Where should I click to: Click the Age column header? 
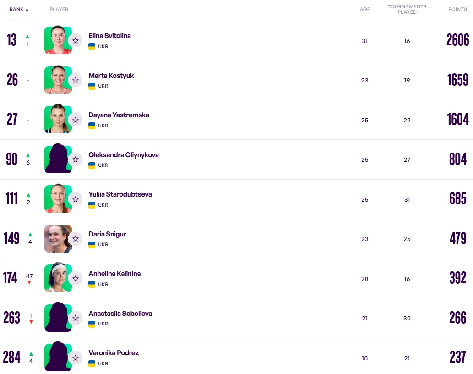(364, 10)
